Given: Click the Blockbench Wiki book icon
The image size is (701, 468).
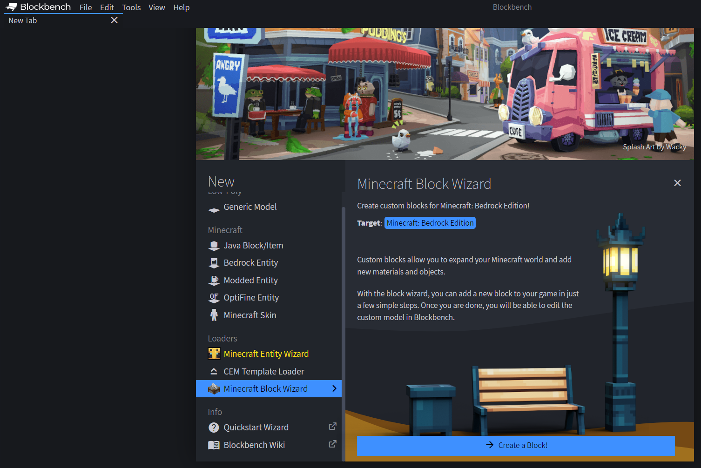Looking at the screenshot, I should [x=214, y=445].
